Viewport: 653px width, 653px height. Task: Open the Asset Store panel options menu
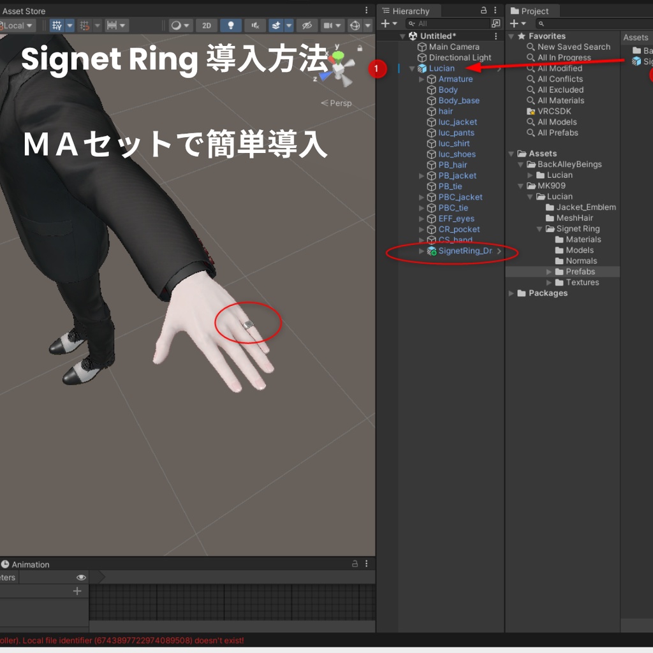click(366, 10)
